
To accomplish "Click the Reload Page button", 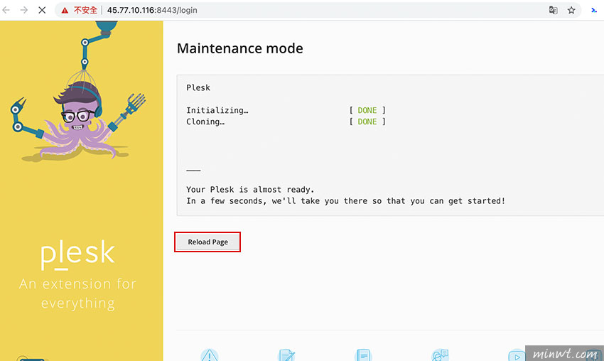I will pos(207,242).
